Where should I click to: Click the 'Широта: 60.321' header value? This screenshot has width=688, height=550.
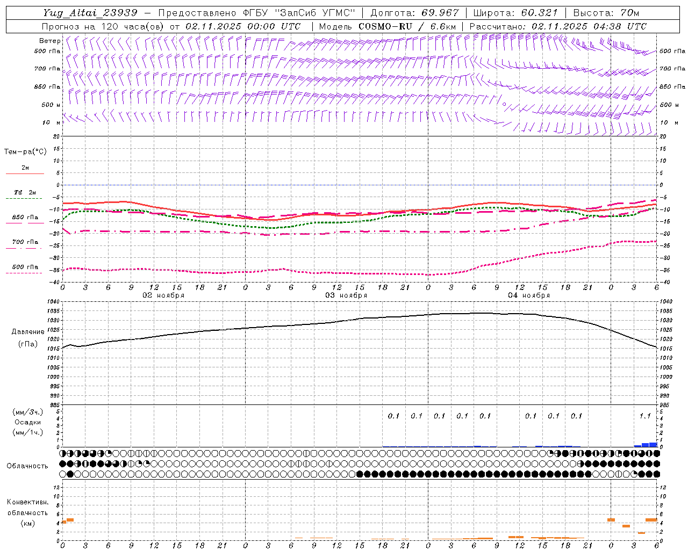[x=515, y=13]
